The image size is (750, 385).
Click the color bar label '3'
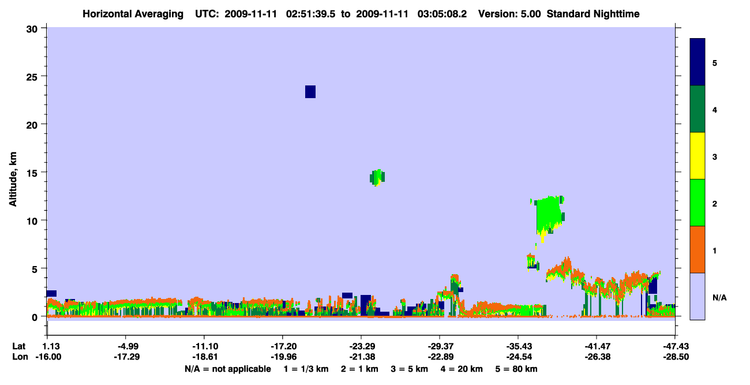pyautogui.click(x=715, y=157)
